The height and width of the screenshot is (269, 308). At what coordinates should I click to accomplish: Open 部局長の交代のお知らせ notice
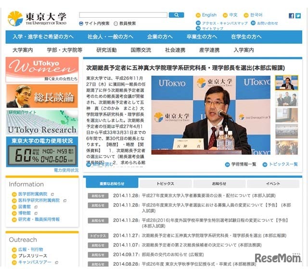click(x=173, y=255)
